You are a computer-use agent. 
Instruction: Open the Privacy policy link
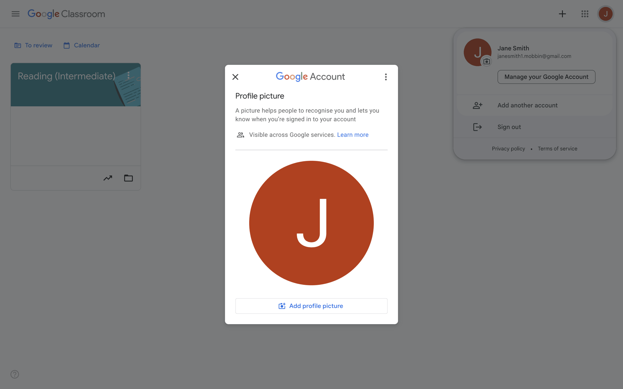point(508,148)
